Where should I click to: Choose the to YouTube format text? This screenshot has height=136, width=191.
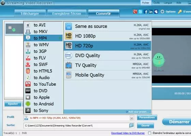point(45,84)
